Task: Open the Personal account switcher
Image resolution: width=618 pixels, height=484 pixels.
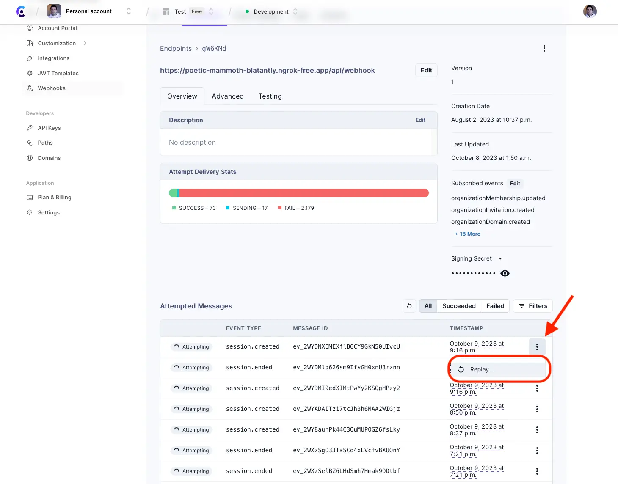Action: click(128, 11)
